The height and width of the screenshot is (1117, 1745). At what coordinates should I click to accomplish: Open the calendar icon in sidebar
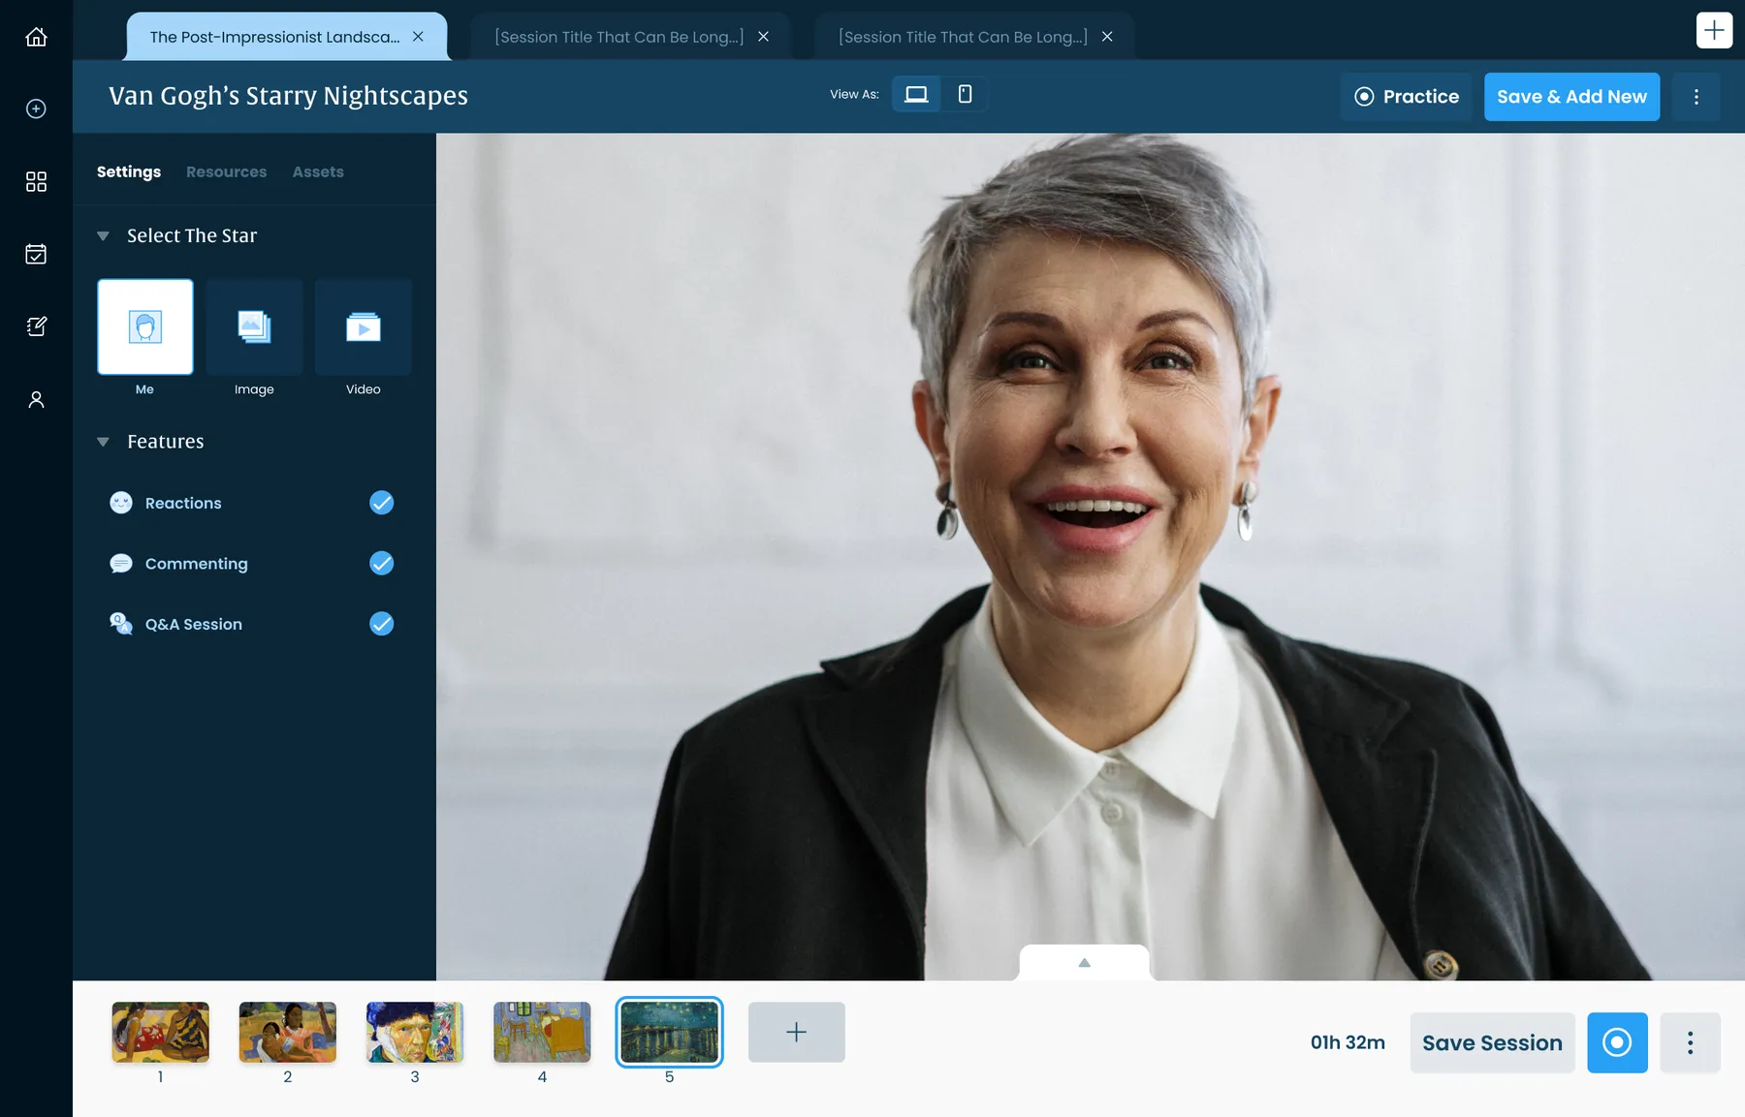tap(36, 254)
